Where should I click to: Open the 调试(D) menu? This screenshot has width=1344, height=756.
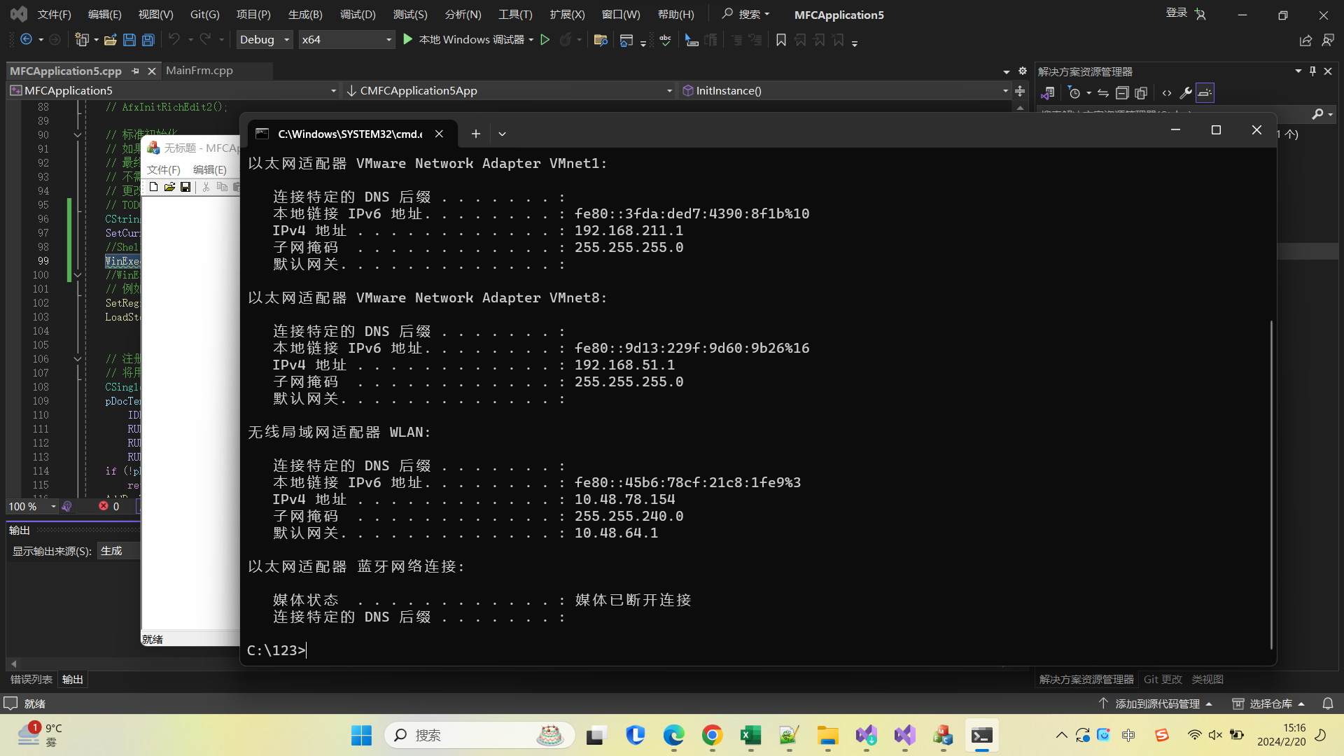358,14
